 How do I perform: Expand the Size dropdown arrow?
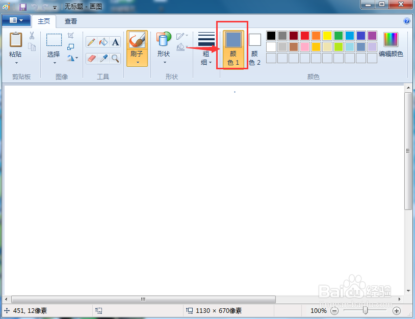(x=211, y=63)
